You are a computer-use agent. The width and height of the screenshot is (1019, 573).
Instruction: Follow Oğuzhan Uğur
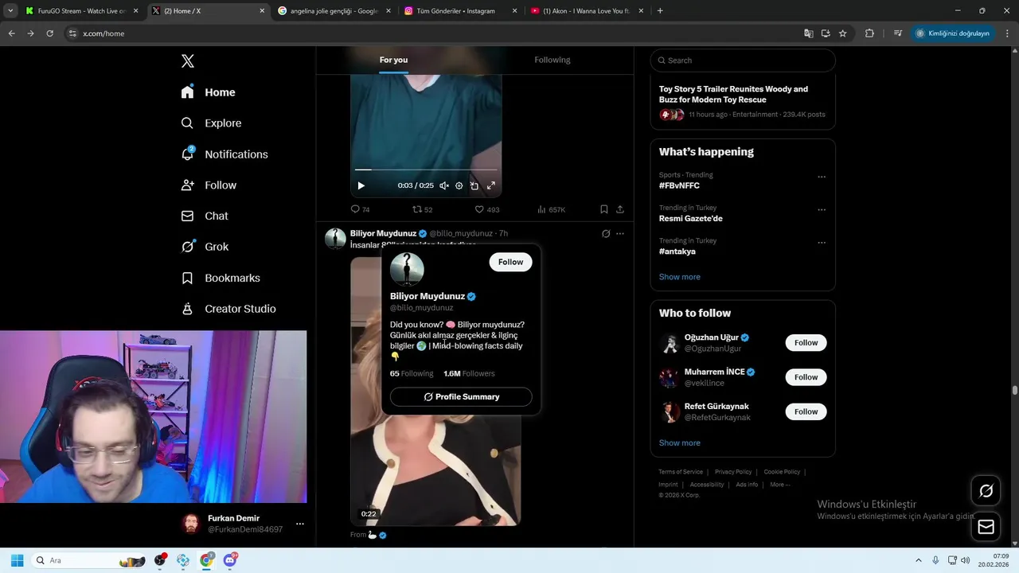pyautogui.click(x=806, y=343)
